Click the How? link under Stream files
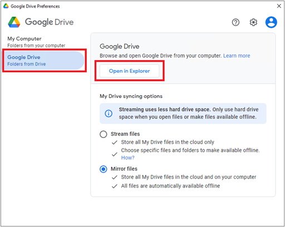Screen dimensions: 285x227 [127, 157]
